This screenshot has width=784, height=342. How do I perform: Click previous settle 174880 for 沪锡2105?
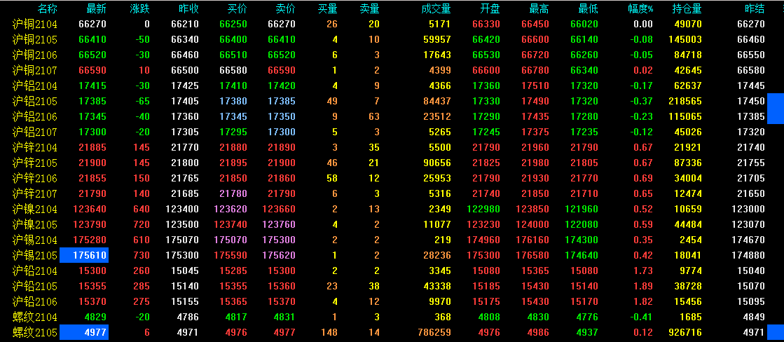coord(748,256)
